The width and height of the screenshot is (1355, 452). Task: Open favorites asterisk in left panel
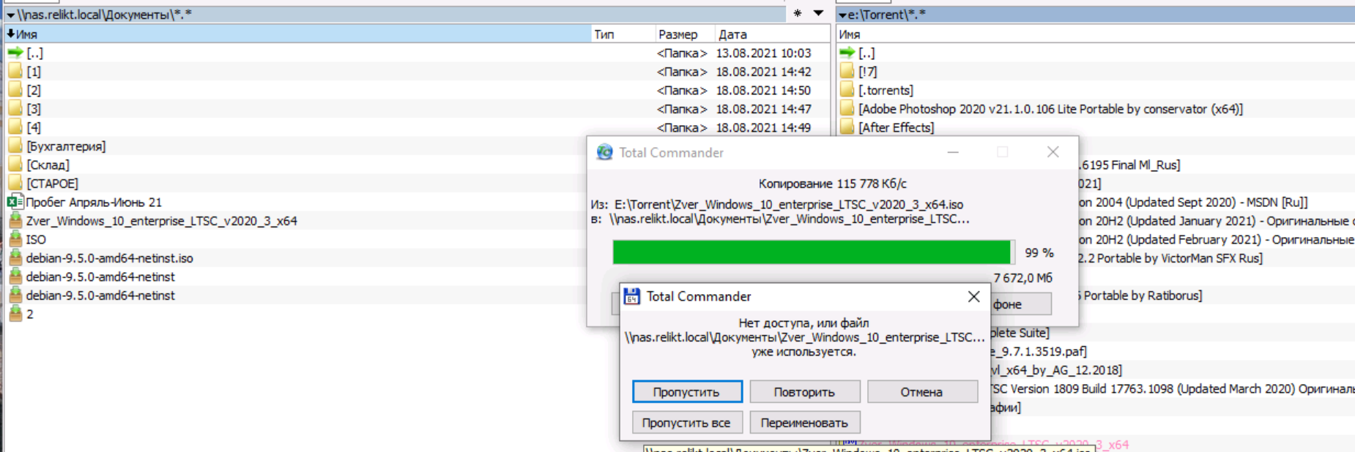tap(798, 13)
